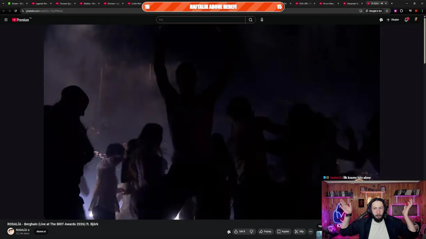The width and height of the screenshot is (426, 239).
Task: Click the '12,1 Mn abone' subscriber count
Action: (23, 234)
